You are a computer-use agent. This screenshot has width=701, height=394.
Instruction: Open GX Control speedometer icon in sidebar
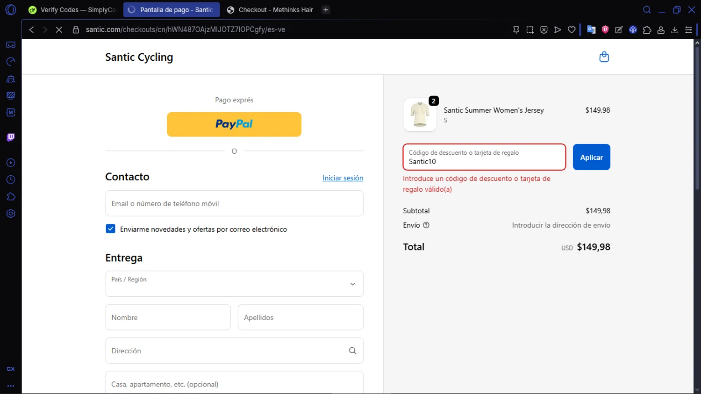11,62
